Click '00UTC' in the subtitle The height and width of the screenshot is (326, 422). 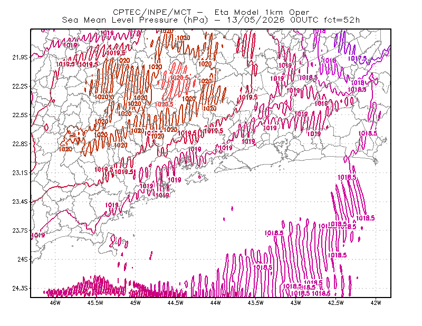tap(304, 20)
